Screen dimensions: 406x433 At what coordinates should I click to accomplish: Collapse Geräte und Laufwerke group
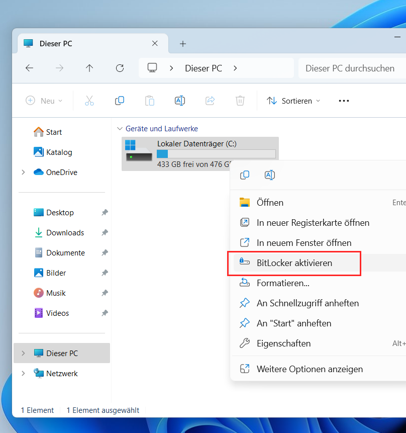pyautogui.click(x=120, y=129)
